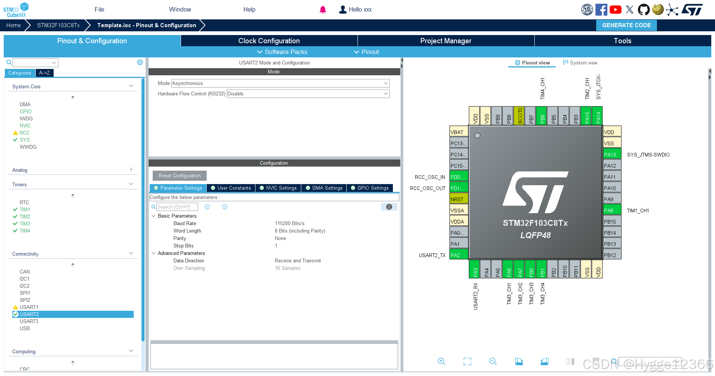Viewport: 715px width, 376px height.
Task: Select pin PA8 on the chip
Action: (x=612, y=210)
